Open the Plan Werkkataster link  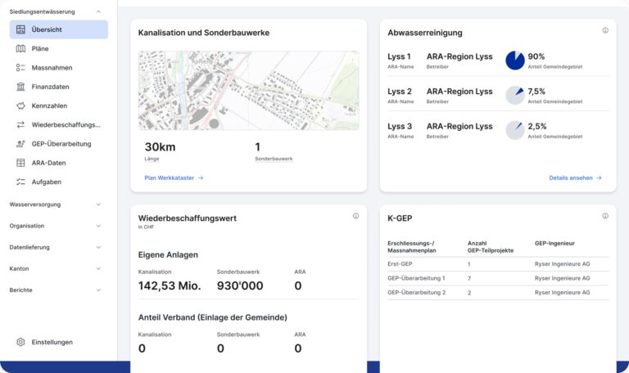pyautogui.click(x=174, y=178)
